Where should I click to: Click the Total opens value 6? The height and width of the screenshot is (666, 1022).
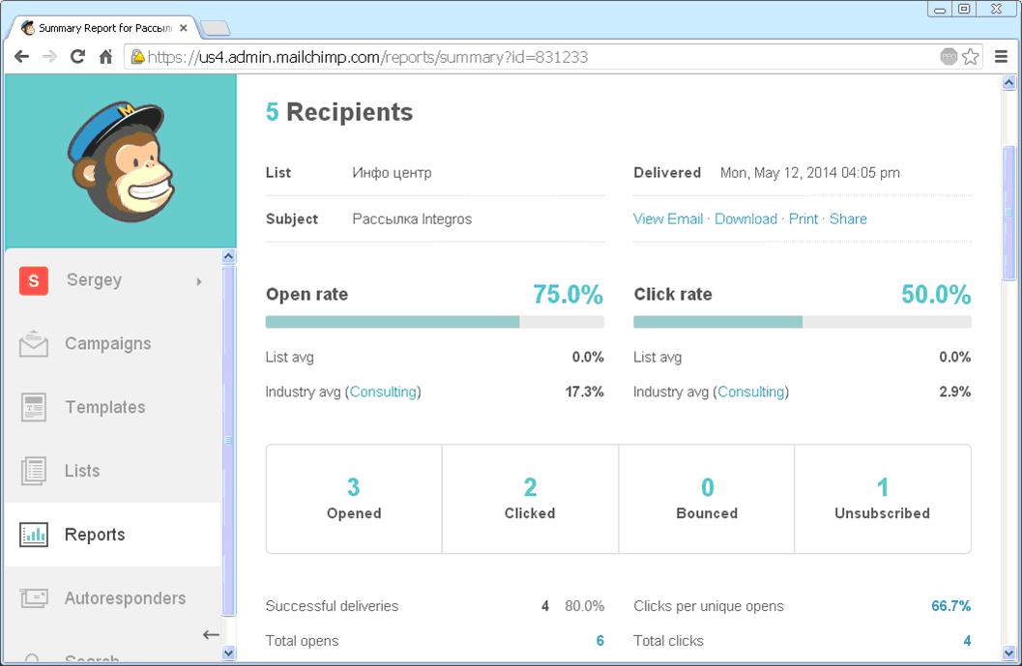(599, 641)
